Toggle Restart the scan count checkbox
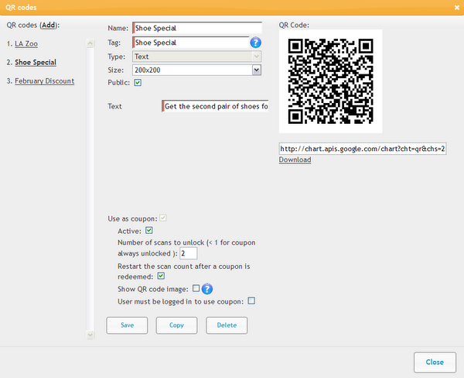 point(161,276)
